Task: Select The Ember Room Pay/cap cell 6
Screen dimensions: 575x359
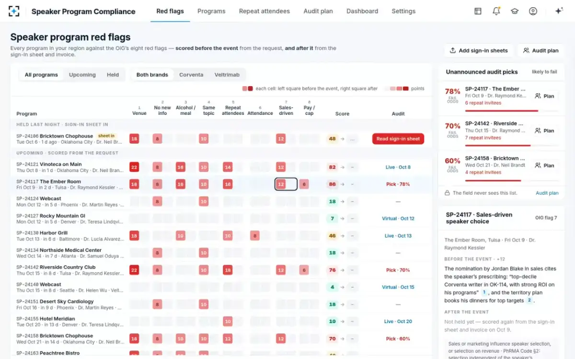Action: click(304, 184)
